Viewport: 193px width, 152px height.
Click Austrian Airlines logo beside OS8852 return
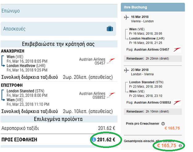tap(111, 95)
